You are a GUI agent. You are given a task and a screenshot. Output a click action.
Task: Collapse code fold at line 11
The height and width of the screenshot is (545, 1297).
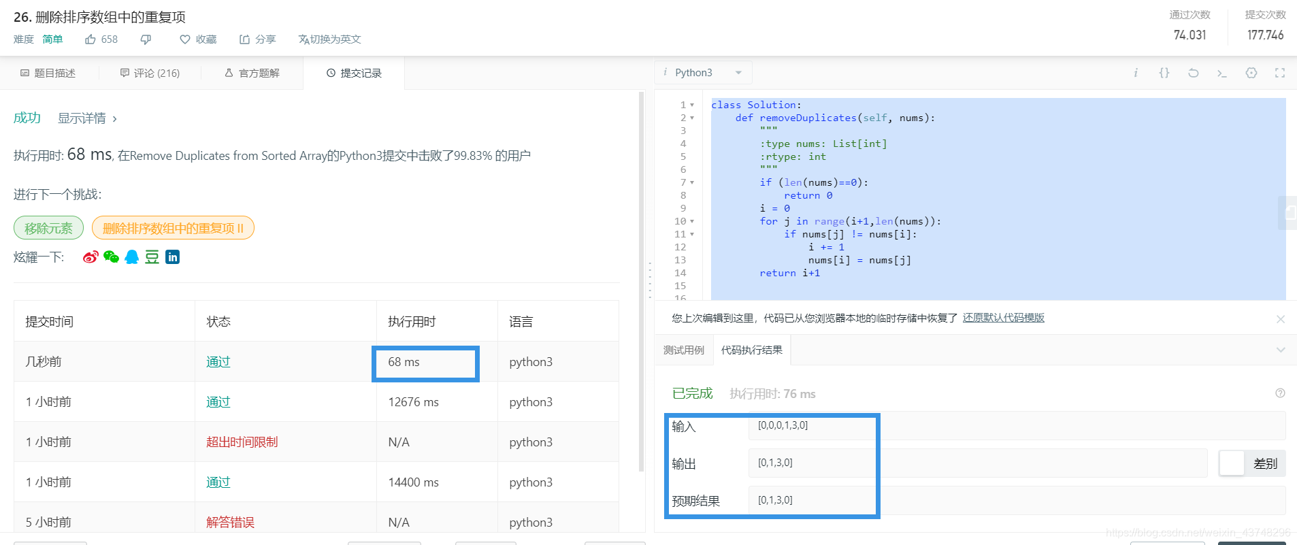(692, 235)
